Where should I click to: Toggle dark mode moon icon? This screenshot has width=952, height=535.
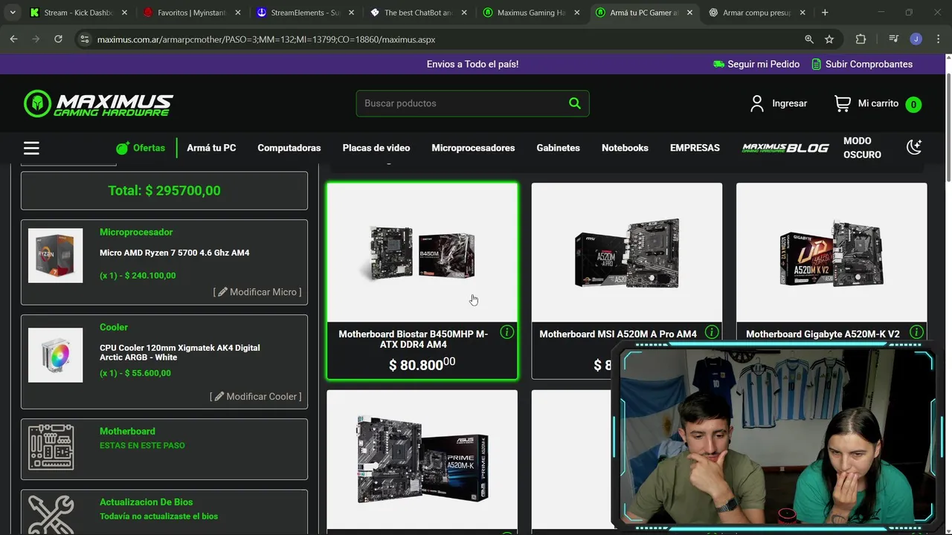914,147
